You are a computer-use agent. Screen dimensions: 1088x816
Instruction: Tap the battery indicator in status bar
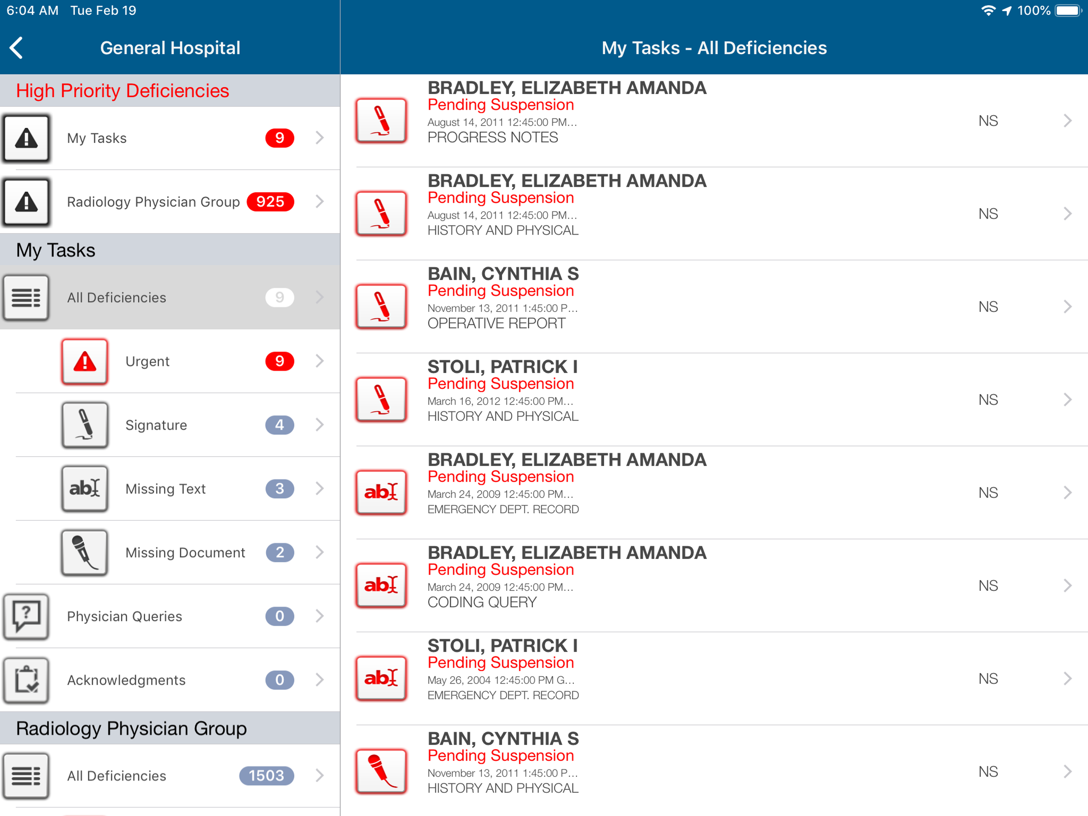(1068, 10)
